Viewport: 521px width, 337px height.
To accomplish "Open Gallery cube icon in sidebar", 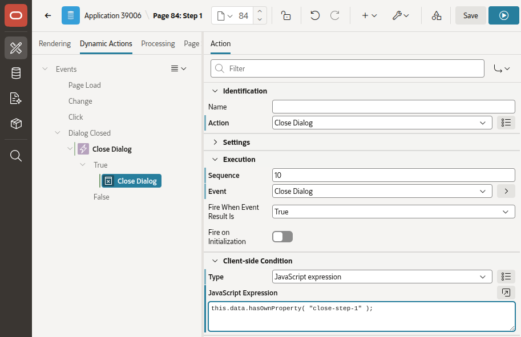I will click(x=16, y=124).
